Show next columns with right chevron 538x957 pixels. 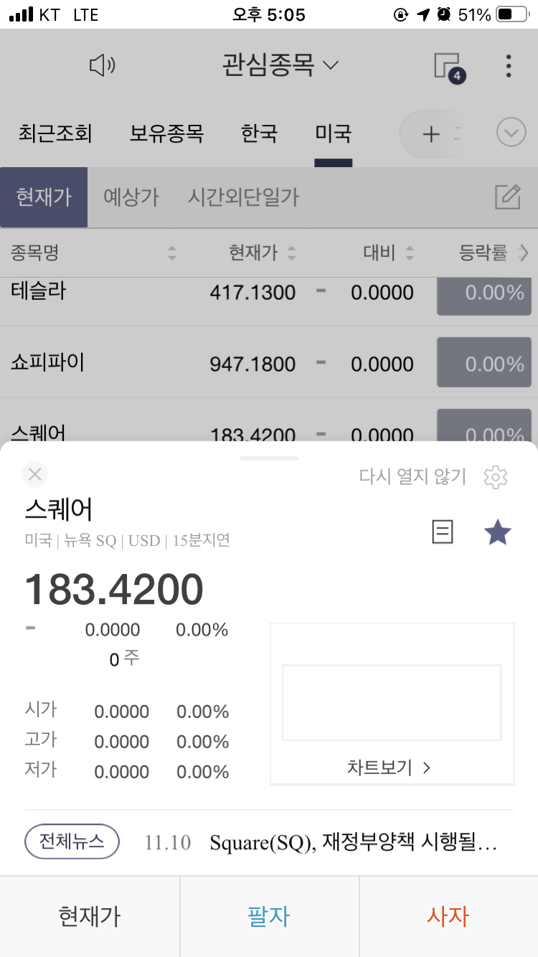point(524,253)
